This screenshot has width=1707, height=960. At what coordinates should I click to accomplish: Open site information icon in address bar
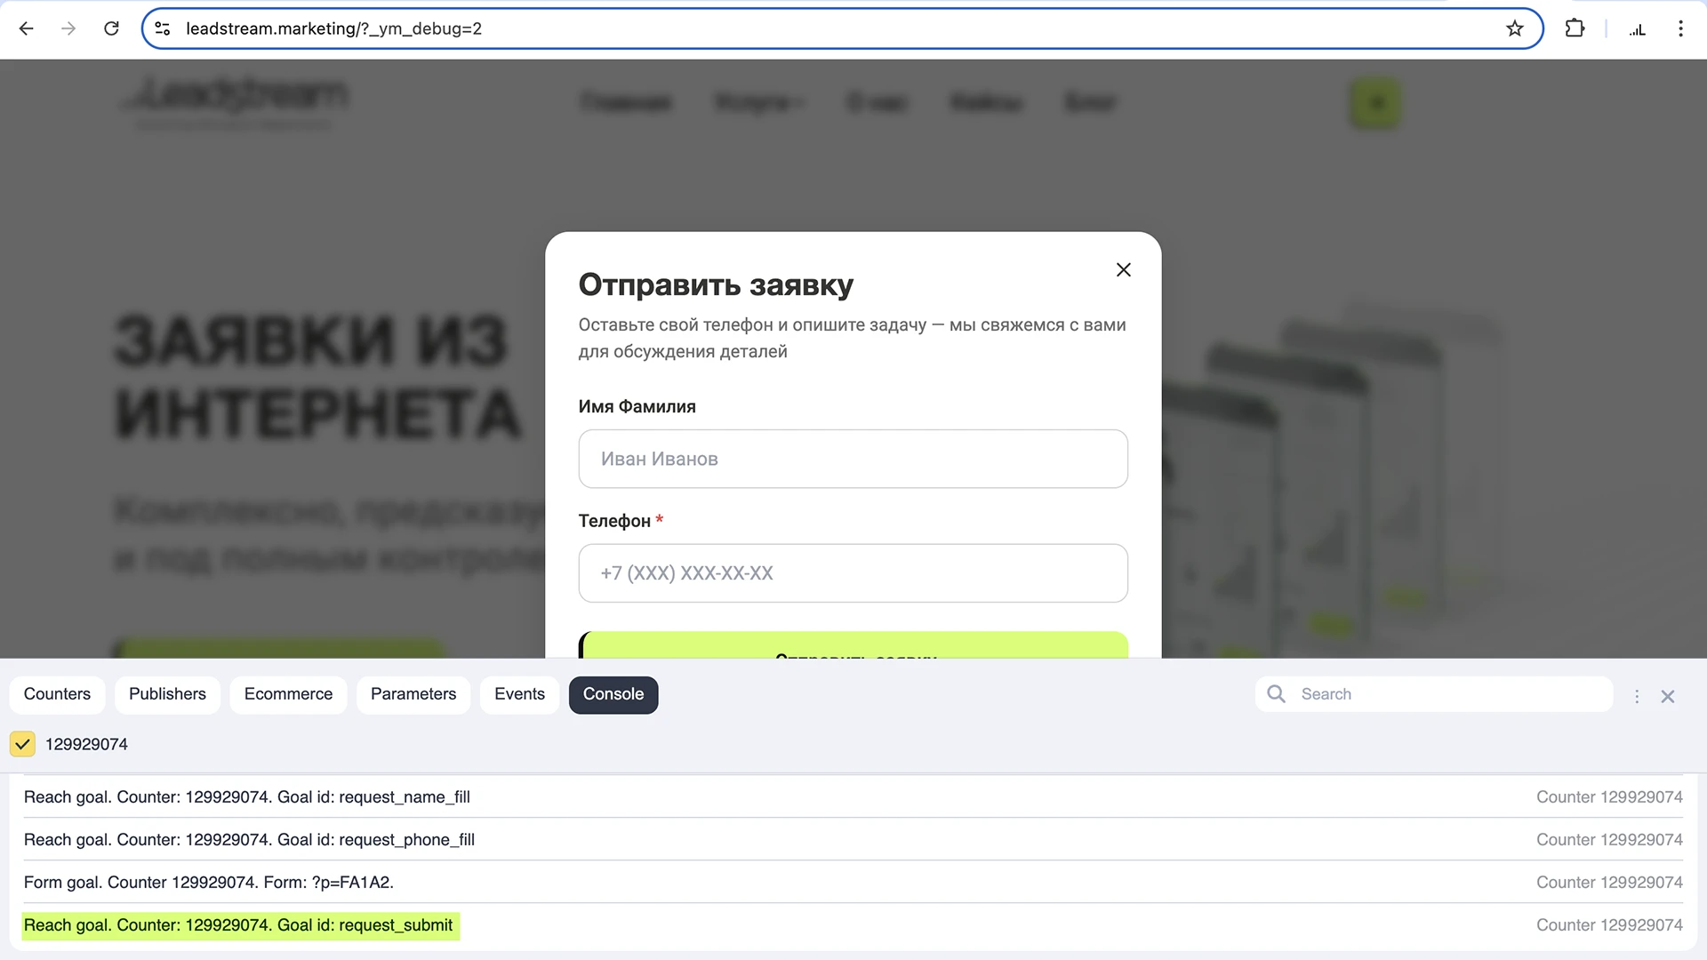(x=163, y=28)
